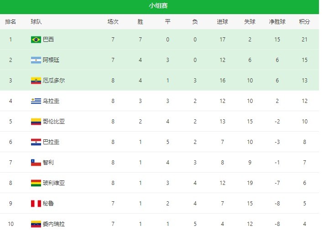Click the Brazil flag icon
This screenshot has width=324, height=230.
pos(36,40)
